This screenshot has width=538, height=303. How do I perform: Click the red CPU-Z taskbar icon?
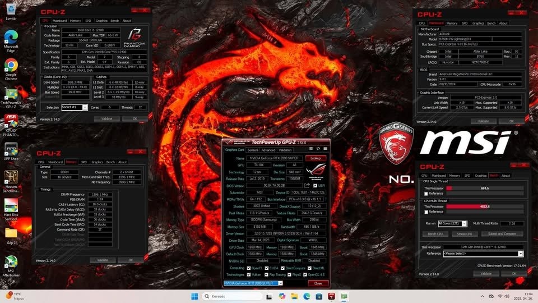[x=331, y=296]
